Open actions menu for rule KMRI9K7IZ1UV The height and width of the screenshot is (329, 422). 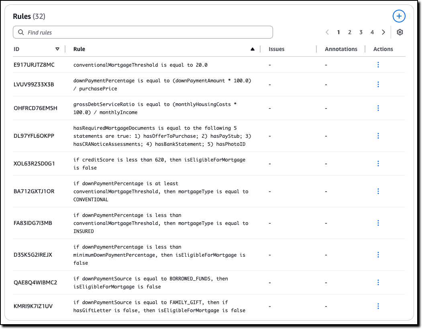(x=378, y=306)
